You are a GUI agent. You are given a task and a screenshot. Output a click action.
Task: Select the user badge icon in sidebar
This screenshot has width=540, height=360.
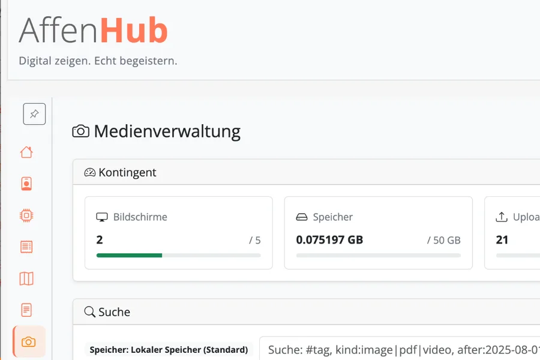click(26, 184)
